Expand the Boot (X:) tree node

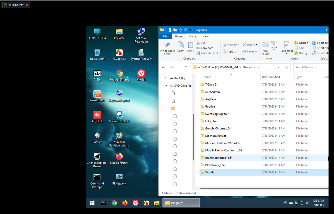point(166,78)
